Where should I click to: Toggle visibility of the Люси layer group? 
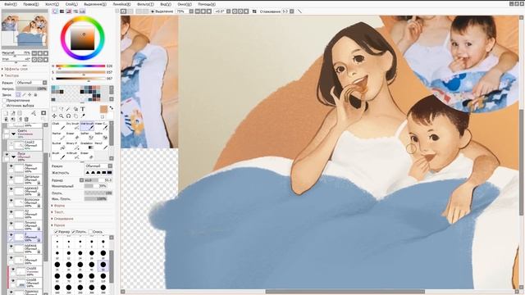[7, 155]
